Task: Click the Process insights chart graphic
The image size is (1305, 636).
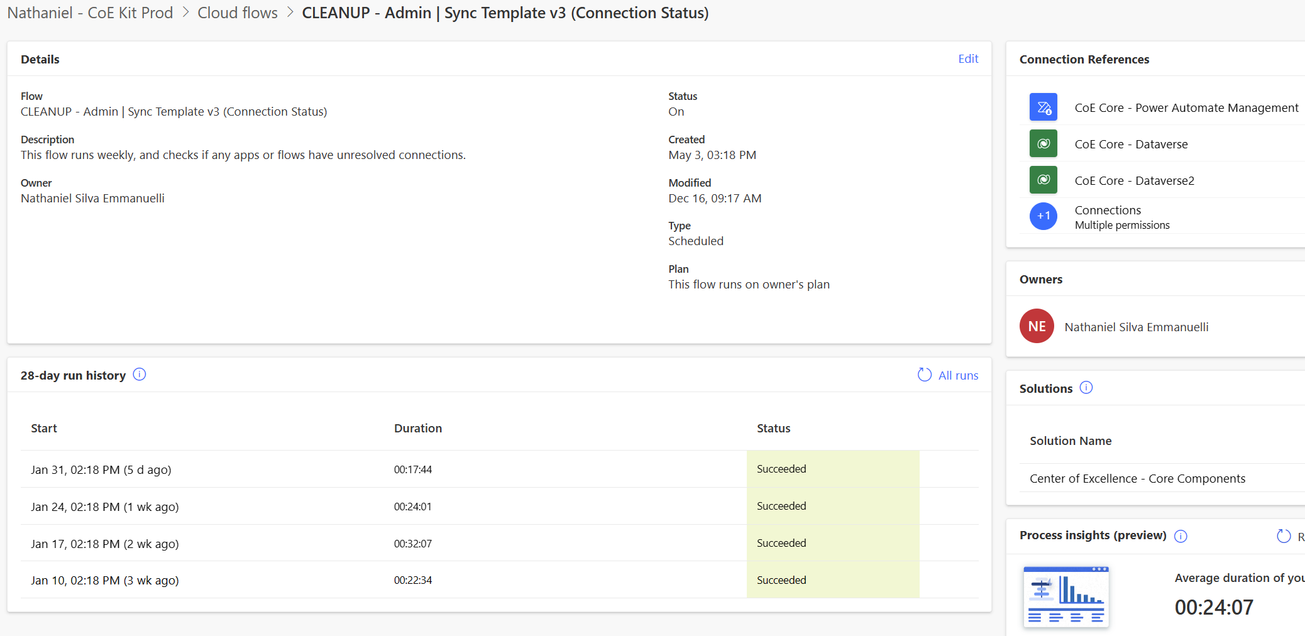Action: (1065, 596)
